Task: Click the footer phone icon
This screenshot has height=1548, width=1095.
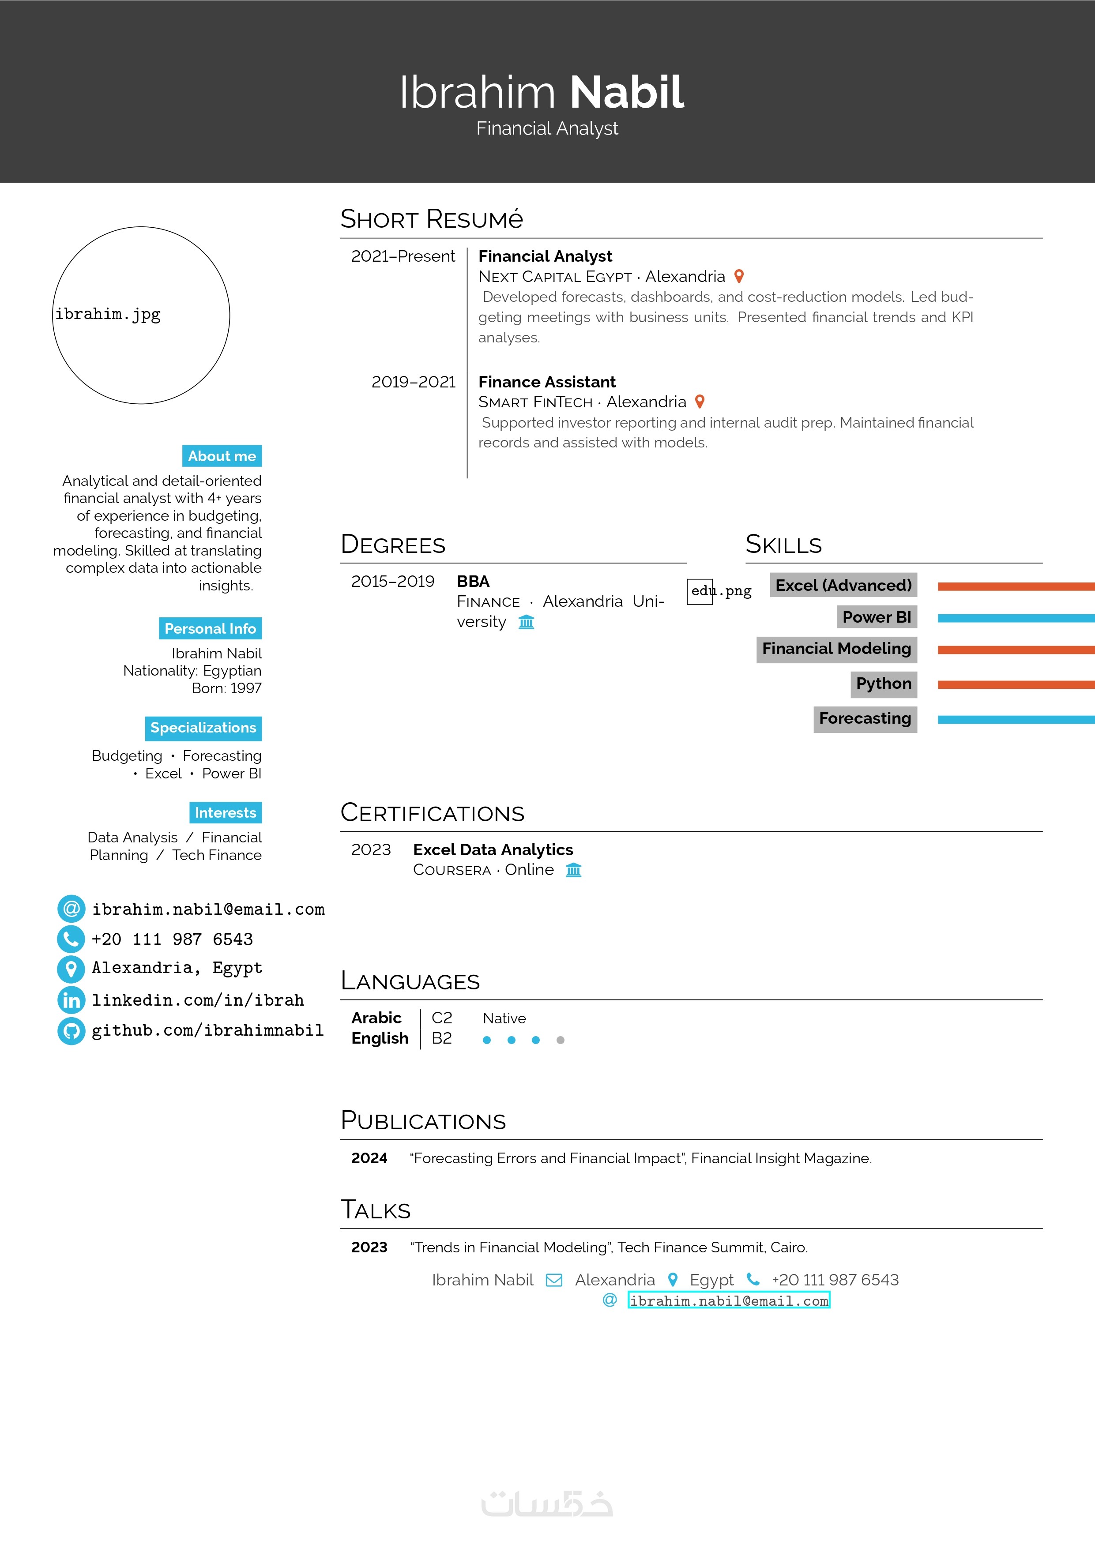Action: point(753,1280)
